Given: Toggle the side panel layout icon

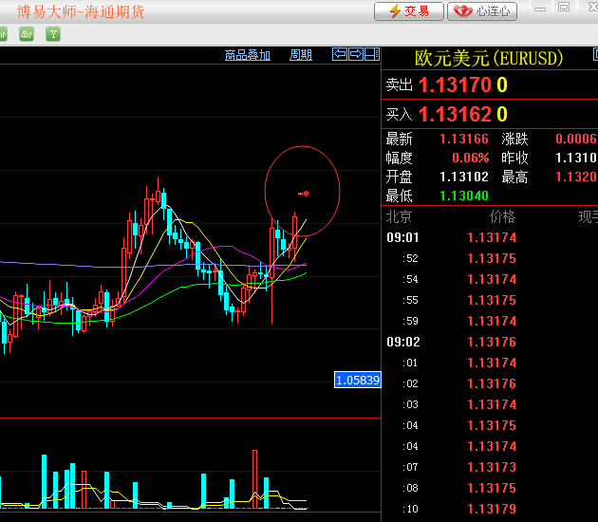Looking at the screenshot, I should (372, 54).
